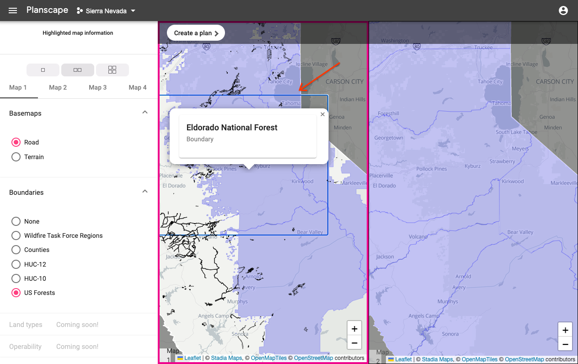
Task: Open the Sierra Nevada region dropdown
Action: 106,11
